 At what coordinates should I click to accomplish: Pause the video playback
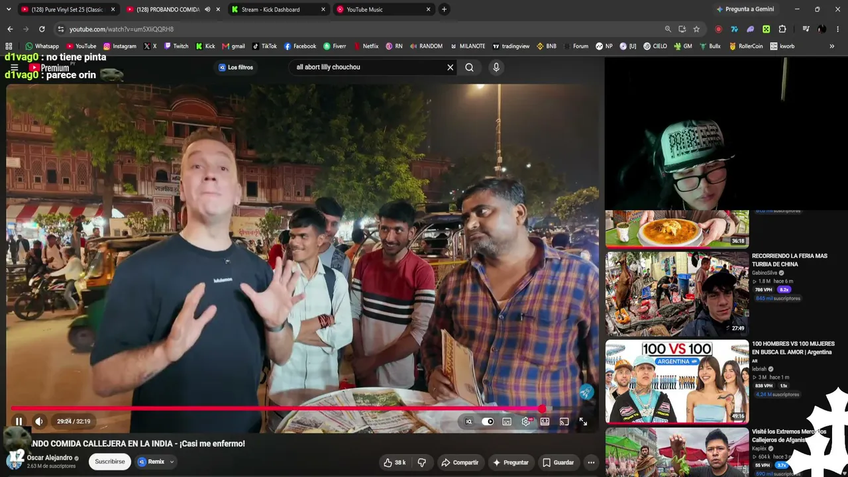[x=19, y=421]
